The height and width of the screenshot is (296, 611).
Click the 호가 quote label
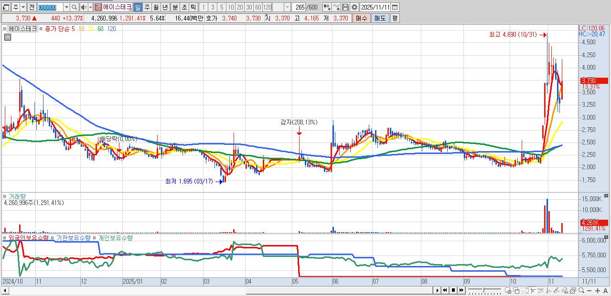(211, 18)
